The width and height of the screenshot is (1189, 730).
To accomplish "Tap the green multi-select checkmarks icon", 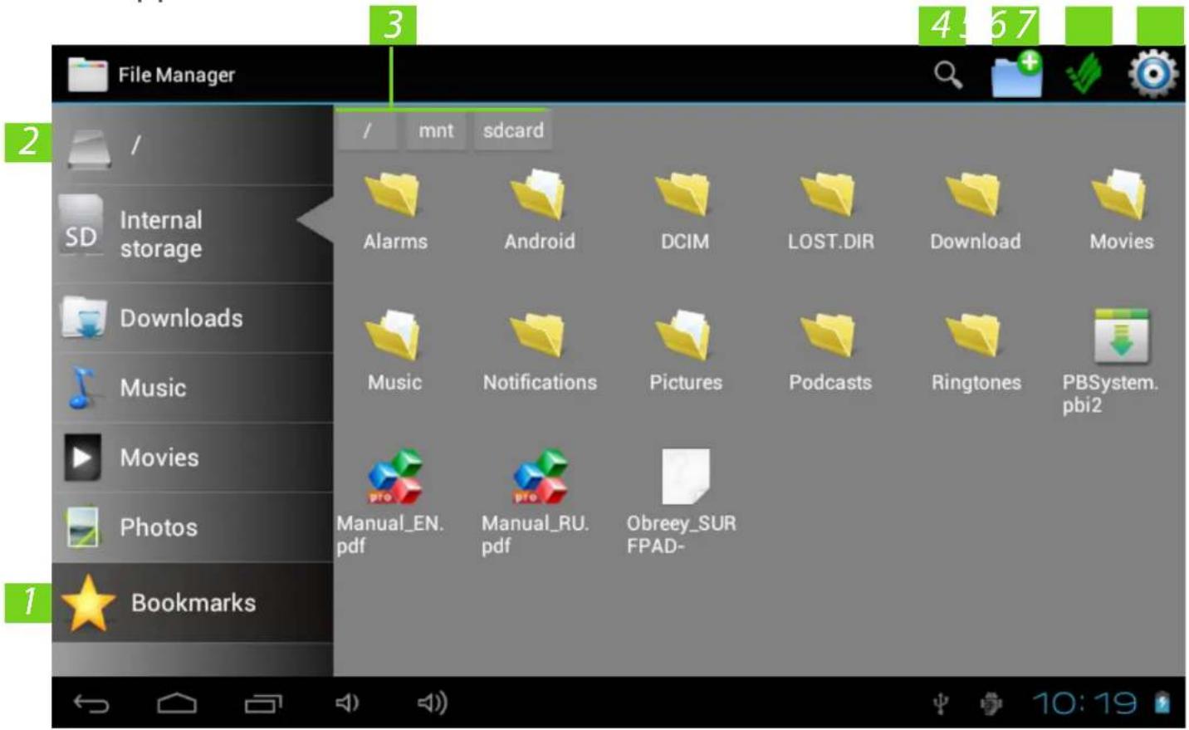I will coord(1084,75).
